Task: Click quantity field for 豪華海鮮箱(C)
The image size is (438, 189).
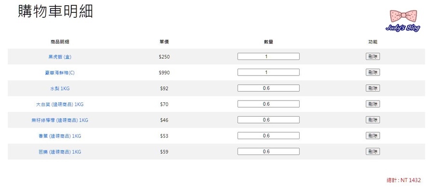Action: tap(268, 73)
